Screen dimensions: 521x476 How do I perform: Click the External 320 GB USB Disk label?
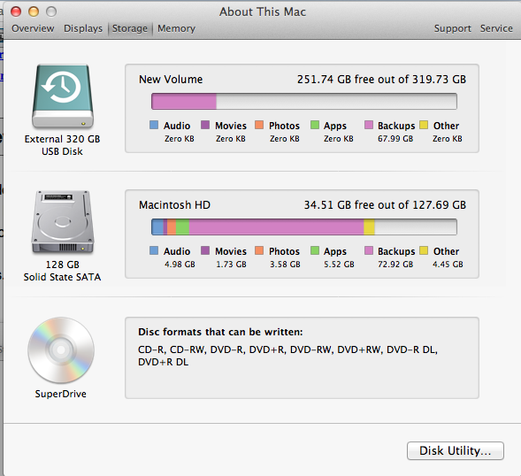(62, 145)
